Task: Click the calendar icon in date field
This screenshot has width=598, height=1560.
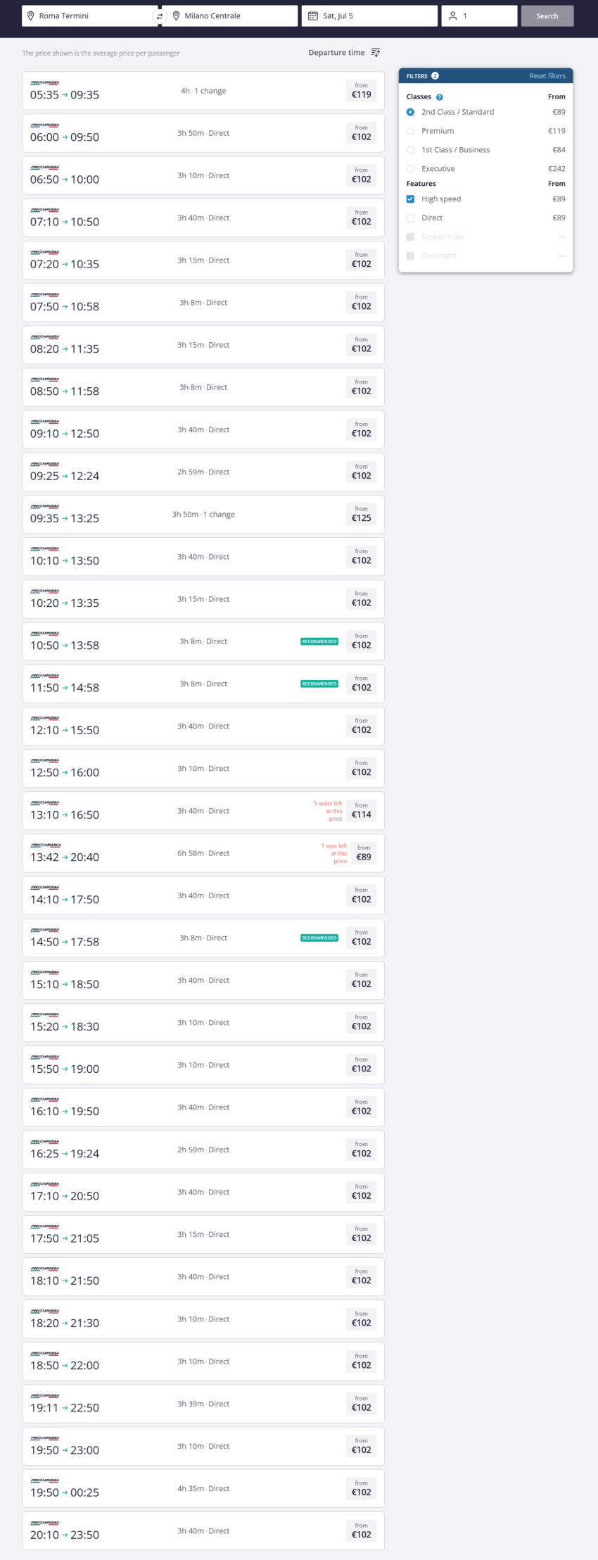Action: (313, 16)
